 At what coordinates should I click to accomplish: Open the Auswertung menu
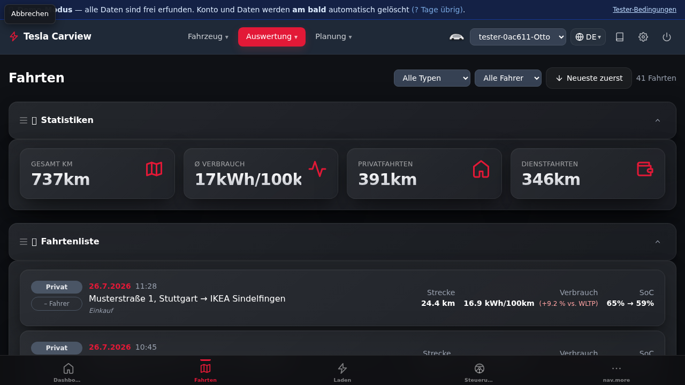pos(272,36)
